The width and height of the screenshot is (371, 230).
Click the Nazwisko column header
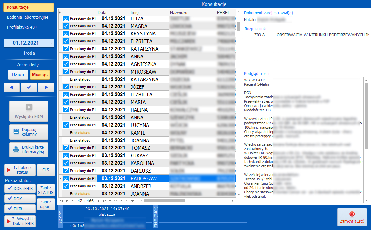click(x=192, y=13)
